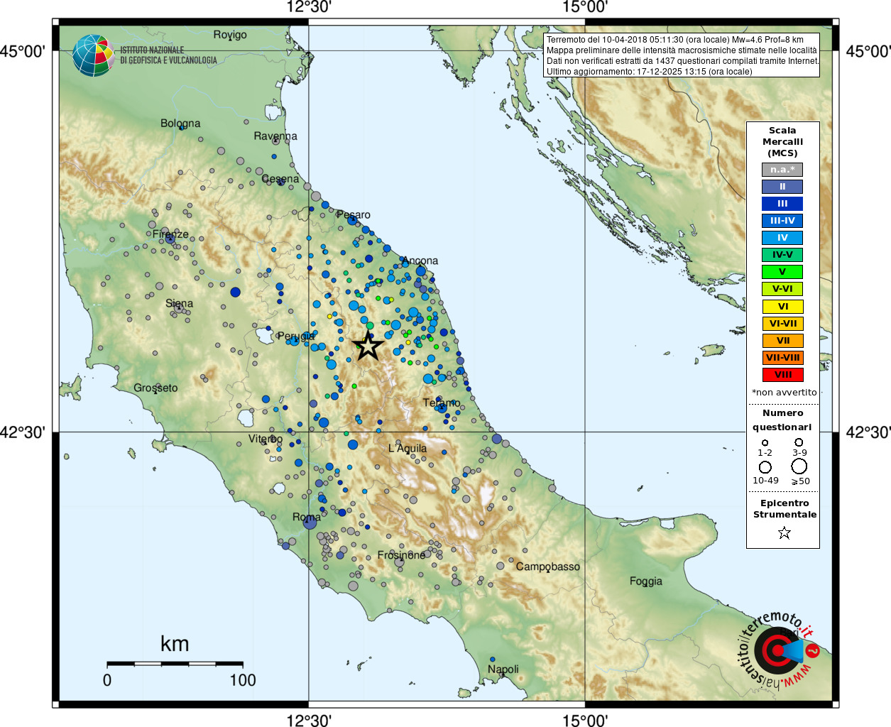Viewport: 891px width, 727px height.
Task: Click the Campobasso city label
Action: coord(548,567)
